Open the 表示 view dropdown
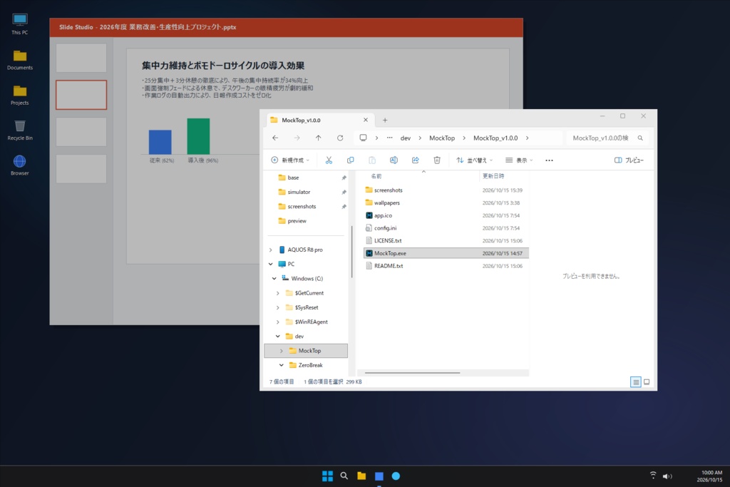Viewport: 730px width, 487px height. pos(519,160)
